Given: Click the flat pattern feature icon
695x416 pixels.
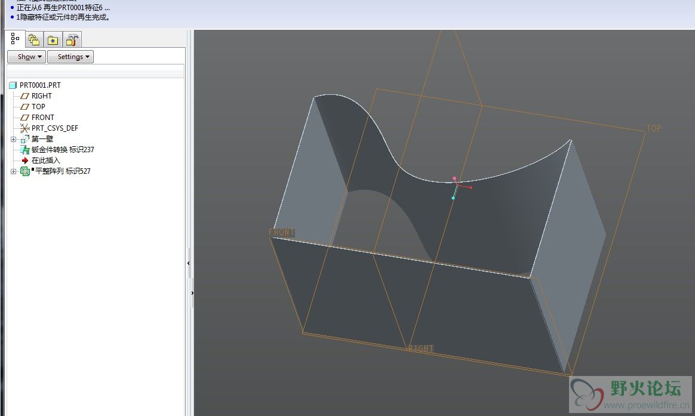Looking at the screenshot, I should (x=25, y=171).
